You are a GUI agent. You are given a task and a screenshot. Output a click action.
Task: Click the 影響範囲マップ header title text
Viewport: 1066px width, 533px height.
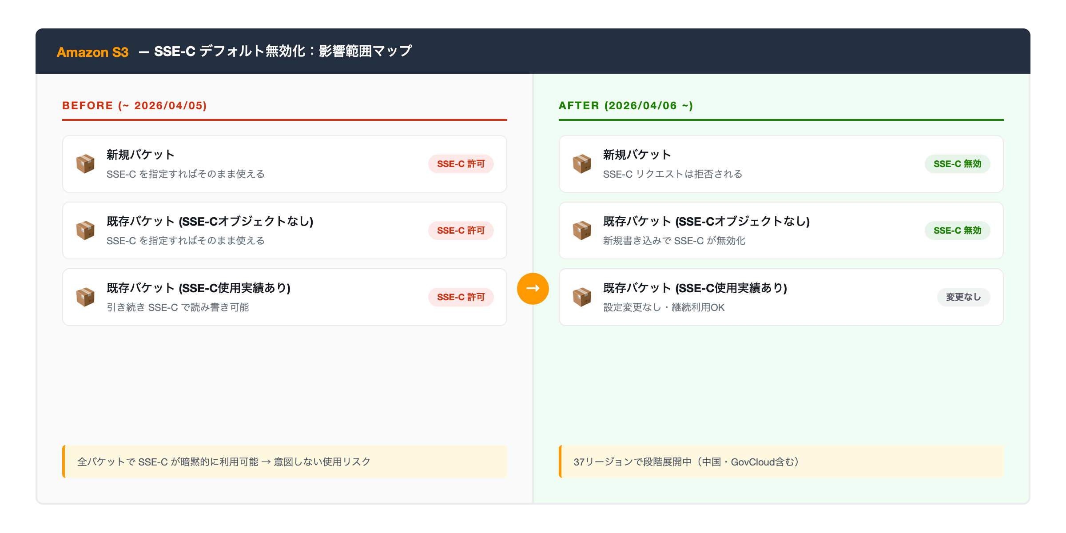(x=365, y=51)
